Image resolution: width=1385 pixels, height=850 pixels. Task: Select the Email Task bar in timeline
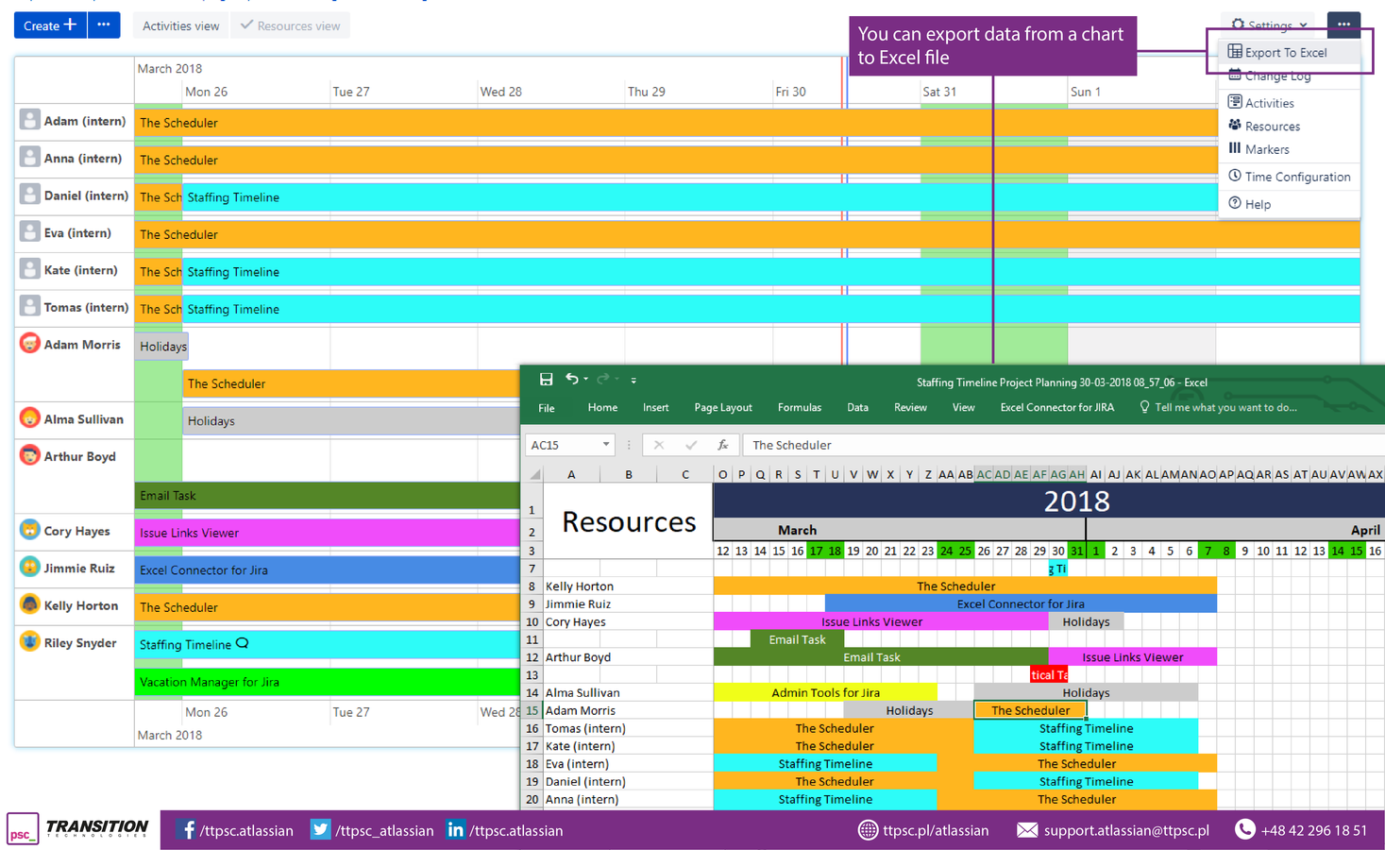327,495
